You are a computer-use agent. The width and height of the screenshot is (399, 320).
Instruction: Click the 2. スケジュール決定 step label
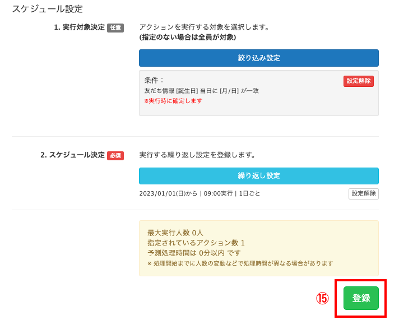pos(72,155)
